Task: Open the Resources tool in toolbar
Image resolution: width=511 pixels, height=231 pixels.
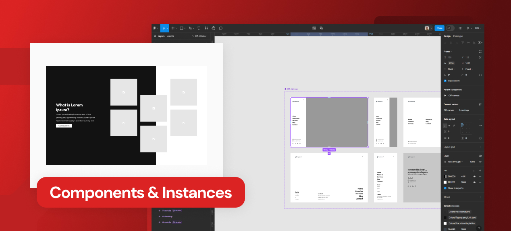Action: [206, 28]
